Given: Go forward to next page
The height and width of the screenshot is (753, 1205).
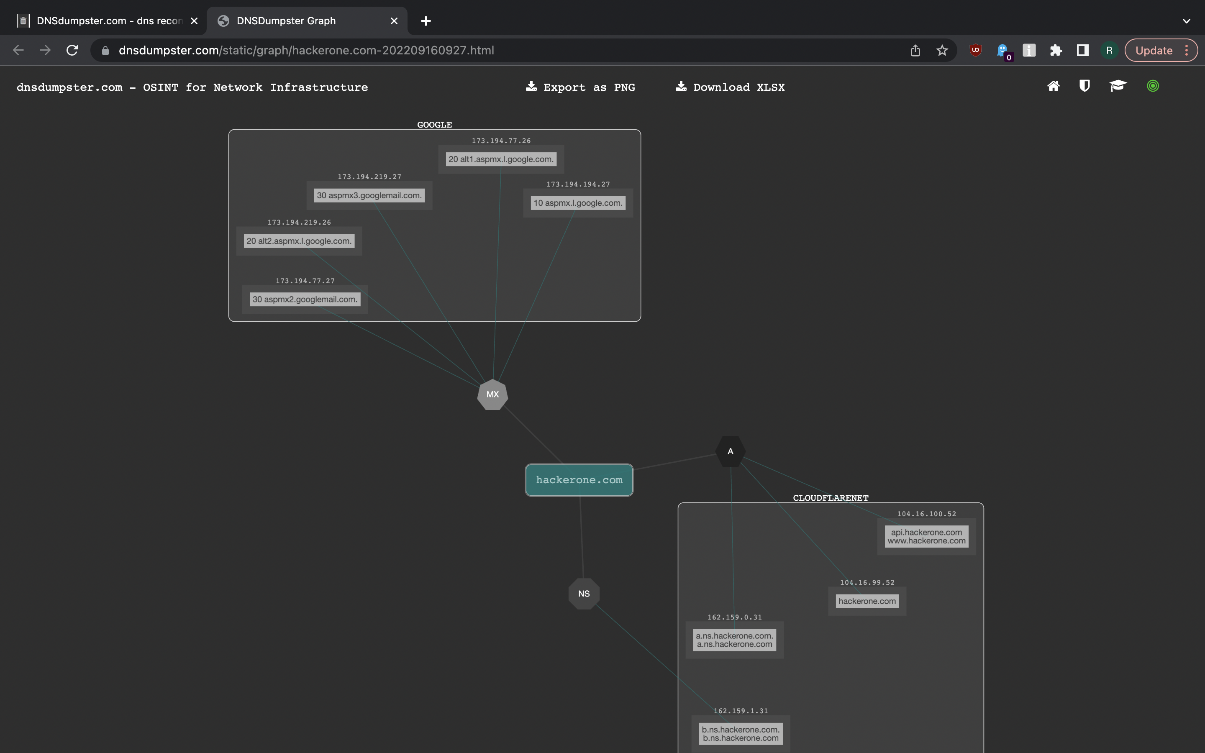Looking at the screenshot, I should 45,50.
